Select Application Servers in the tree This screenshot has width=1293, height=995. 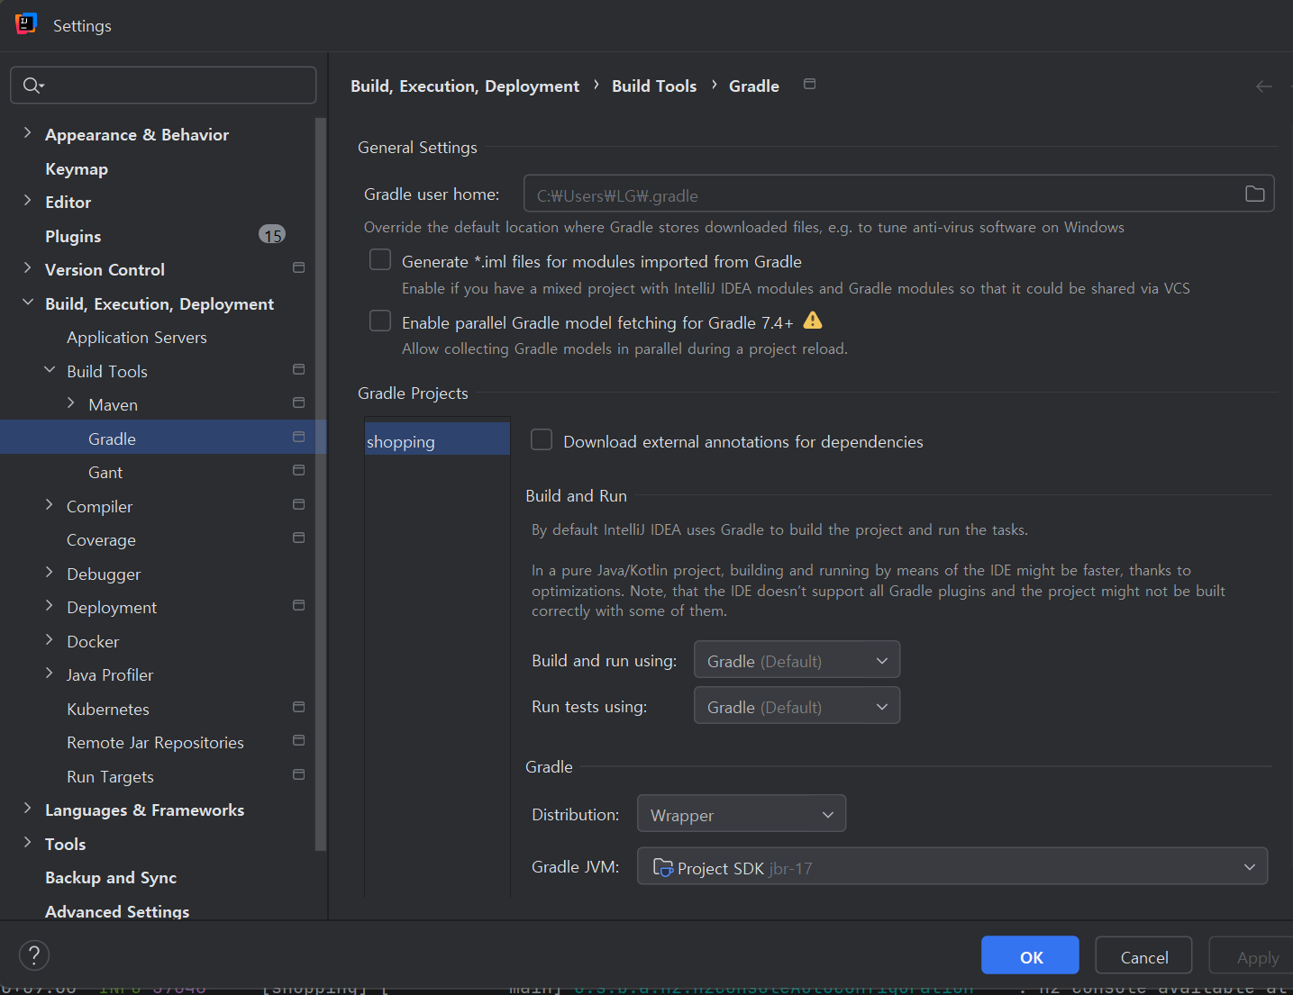[x=137, y=337]
